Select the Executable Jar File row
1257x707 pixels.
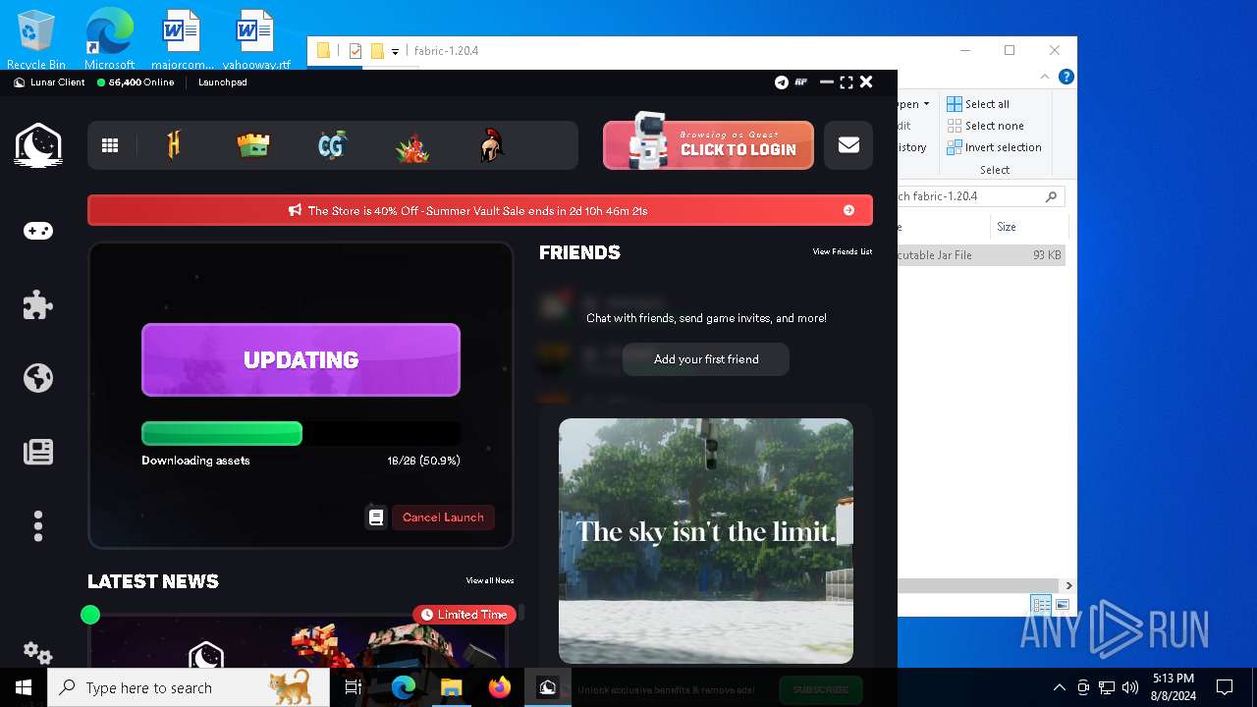[981, 254]
